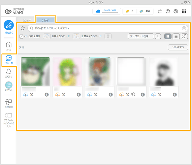Open the 100 items per page dropdown
The width and height of the screenshot is (192, 165).
(178, 47)
